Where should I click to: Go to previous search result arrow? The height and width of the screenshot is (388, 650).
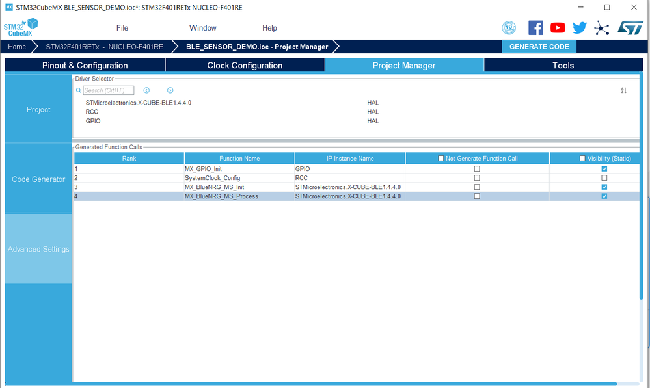[146, 90]
